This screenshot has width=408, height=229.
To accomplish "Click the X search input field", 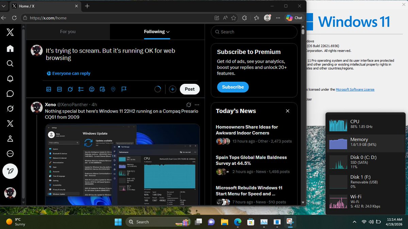I will [254, 32].
